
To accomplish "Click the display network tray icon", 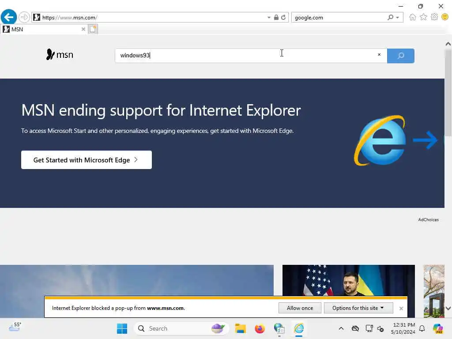I will (x=369, y=328).
